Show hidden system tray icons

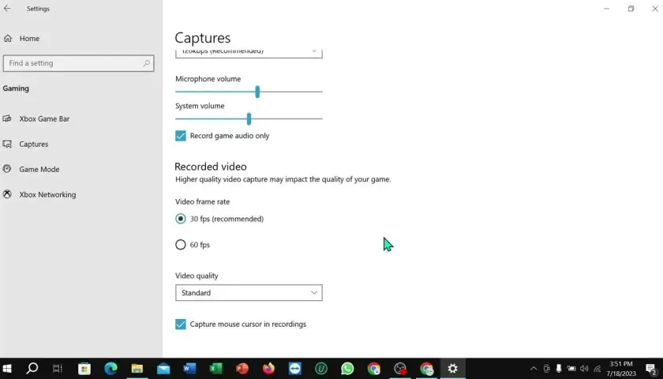(534, 369)
